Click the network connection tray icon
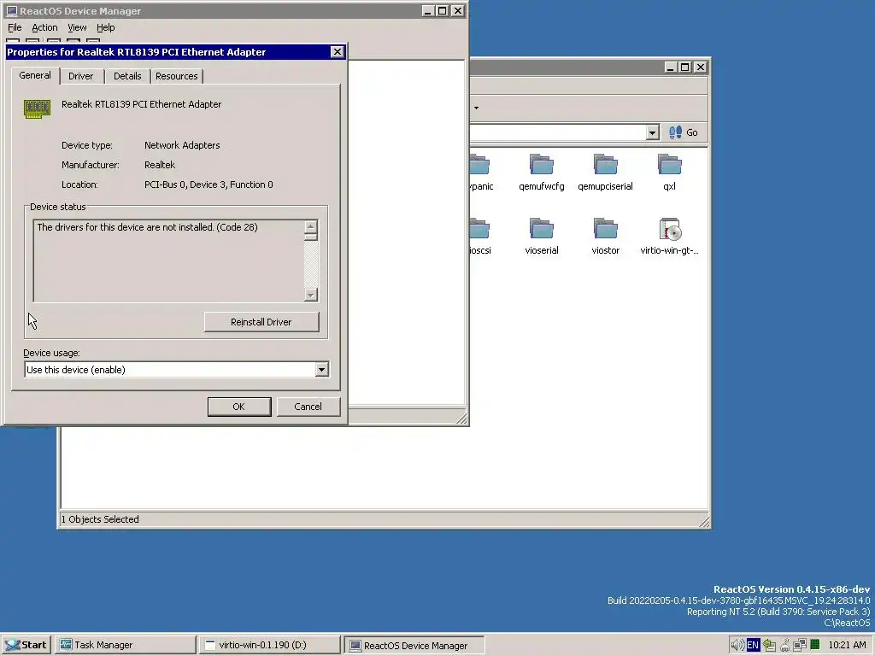875x656 pixels. click(799, 645)
